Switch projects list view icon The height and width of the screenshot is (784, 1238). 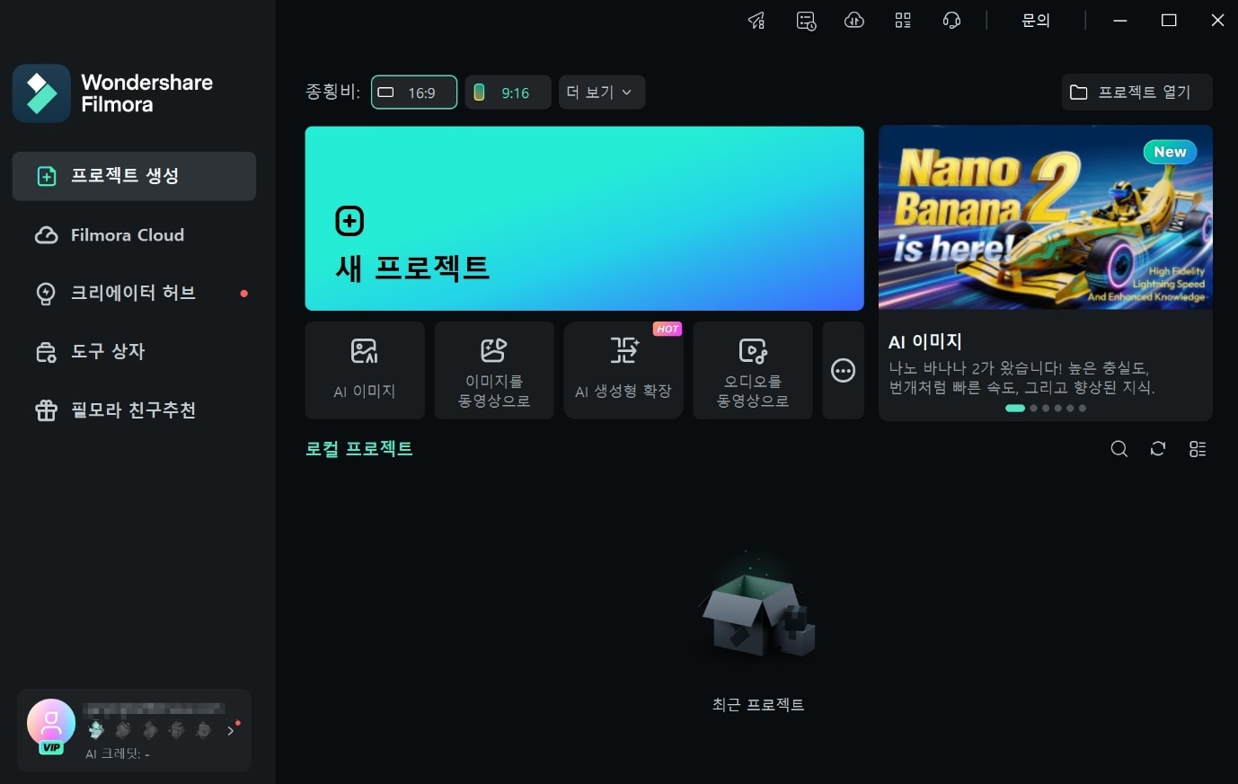click(1198, 449)
